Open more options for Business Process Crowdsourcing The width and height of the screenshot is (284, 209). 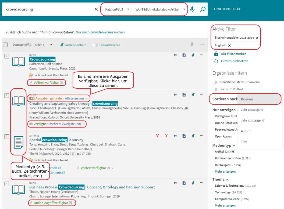pos(201,183)
